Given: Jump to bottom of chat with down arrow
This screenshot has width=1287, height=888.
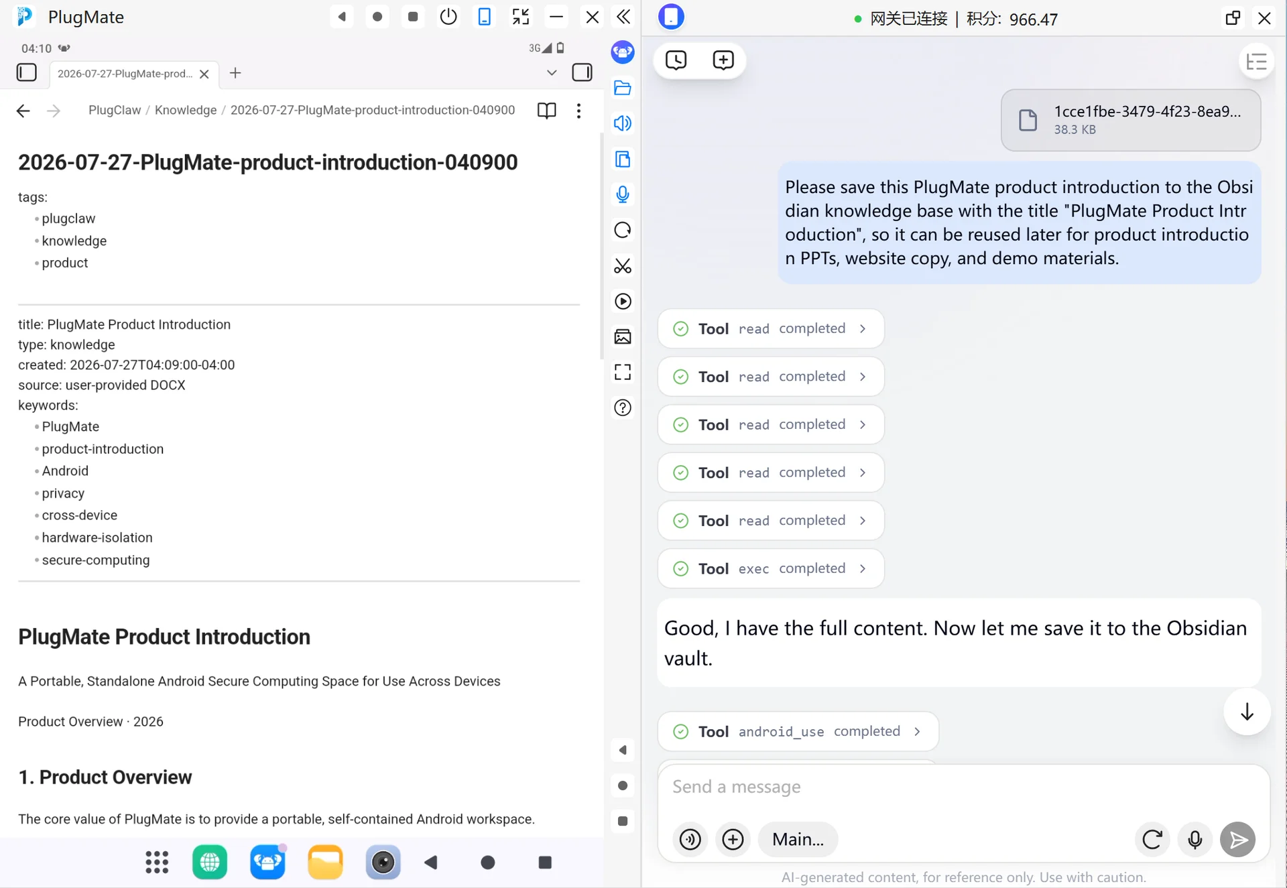Looking at the screenshot, I should (1247, 711).
